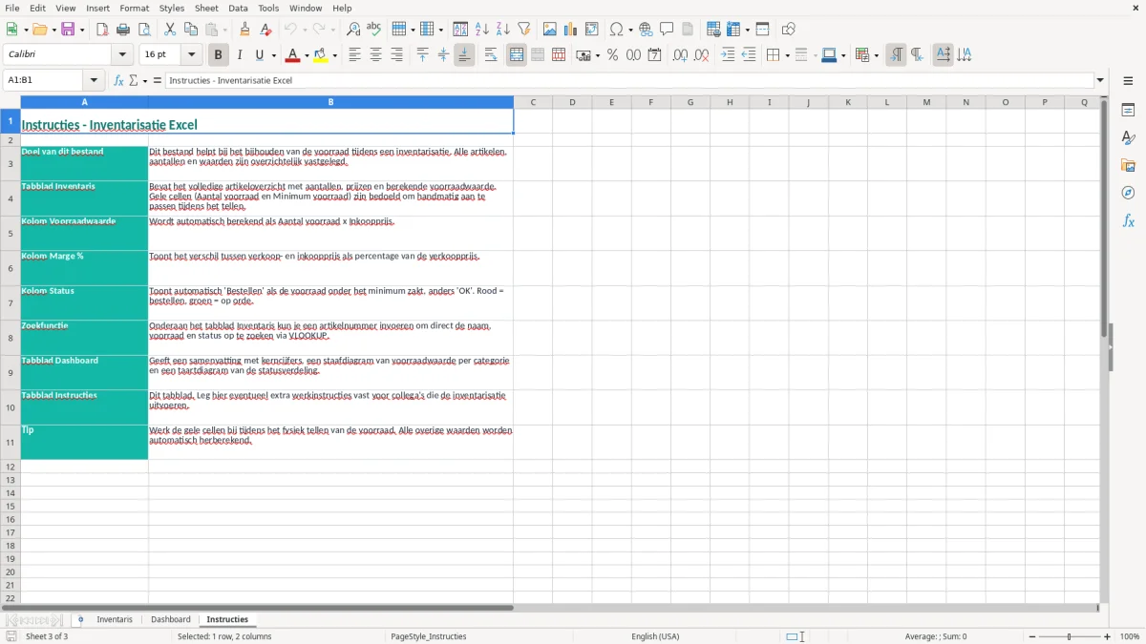
Task: Insert a hyperlink
Action: (x=646, y=30)
